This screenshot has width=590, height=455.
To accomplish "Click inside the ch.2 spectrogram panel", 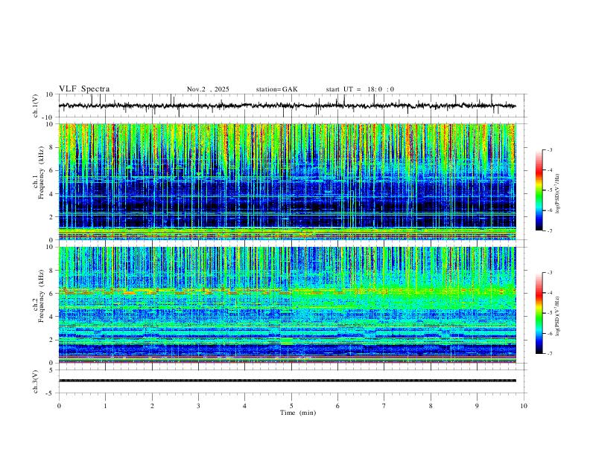I will coord(287,305).
